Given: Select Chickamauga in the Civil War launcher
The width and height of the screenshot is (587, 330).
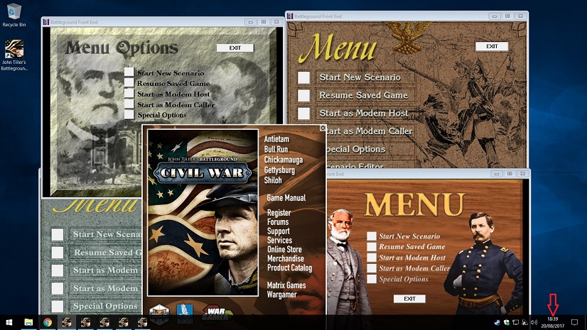Looking at the screenshot, I should [x=284, y=160].
